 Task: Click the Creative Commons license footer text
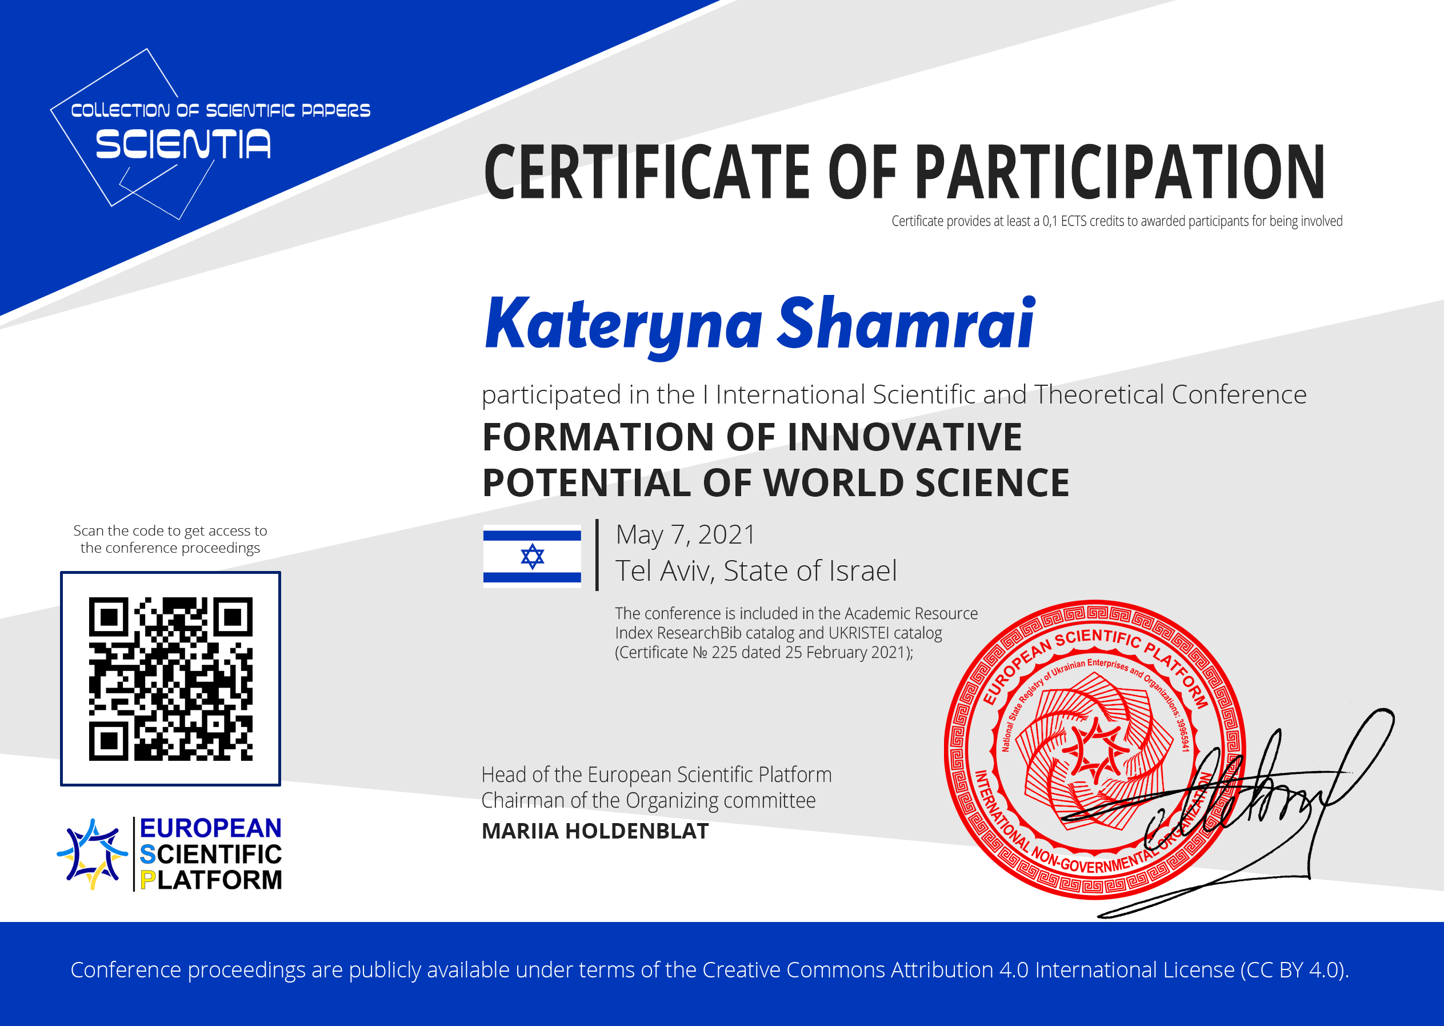click(x=710, y=970)
